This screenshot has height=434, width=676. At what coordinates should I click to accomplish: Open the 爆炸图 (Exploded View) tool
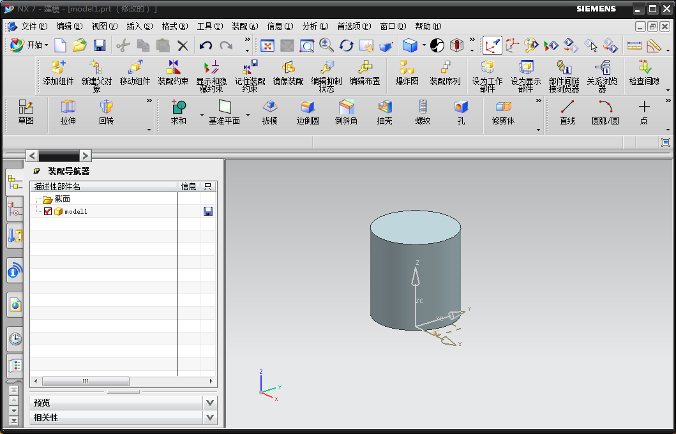pos(407,71)
